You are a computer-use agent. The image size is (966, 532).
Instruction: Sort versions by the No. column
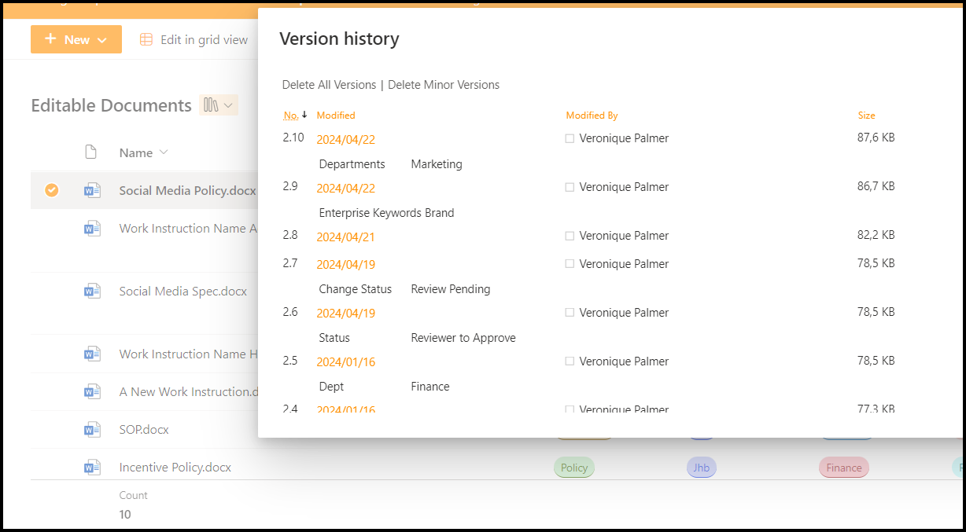(x=291, y=116)
